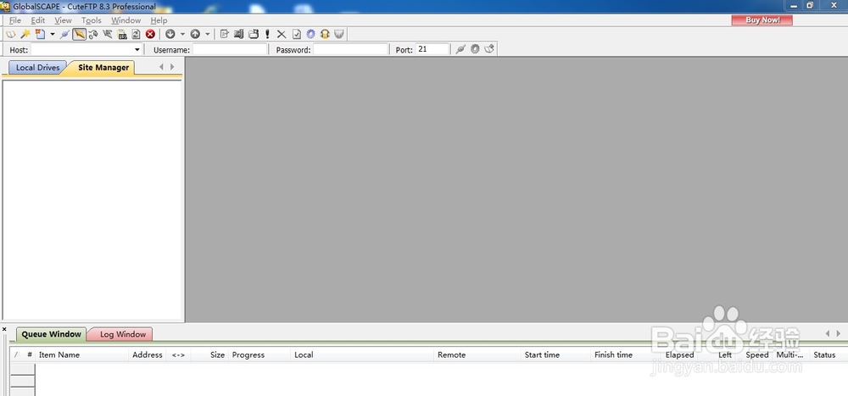Click the Local column header
848x396 pixels.
(x=362, y=355)
